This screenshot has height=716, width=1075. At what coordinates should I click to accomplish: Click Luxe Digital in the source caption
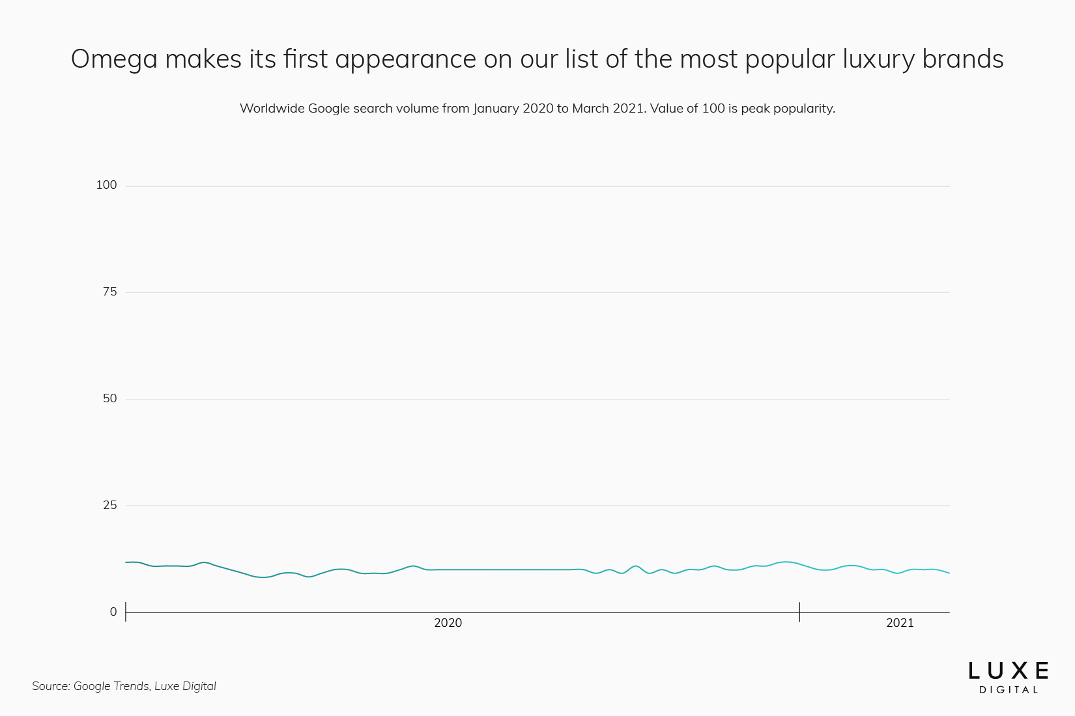click(x=185, y=686)
